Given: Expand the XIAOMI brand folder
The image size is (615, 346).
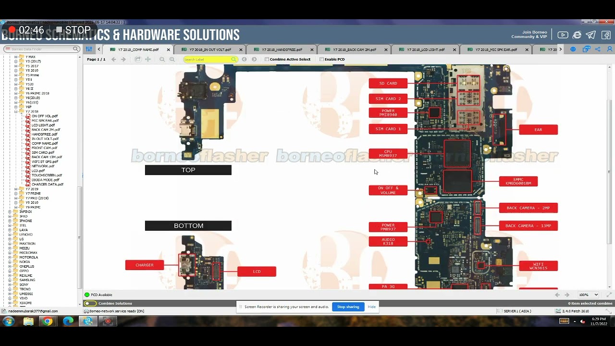Looking at the screenshot, I should [10, 303].
